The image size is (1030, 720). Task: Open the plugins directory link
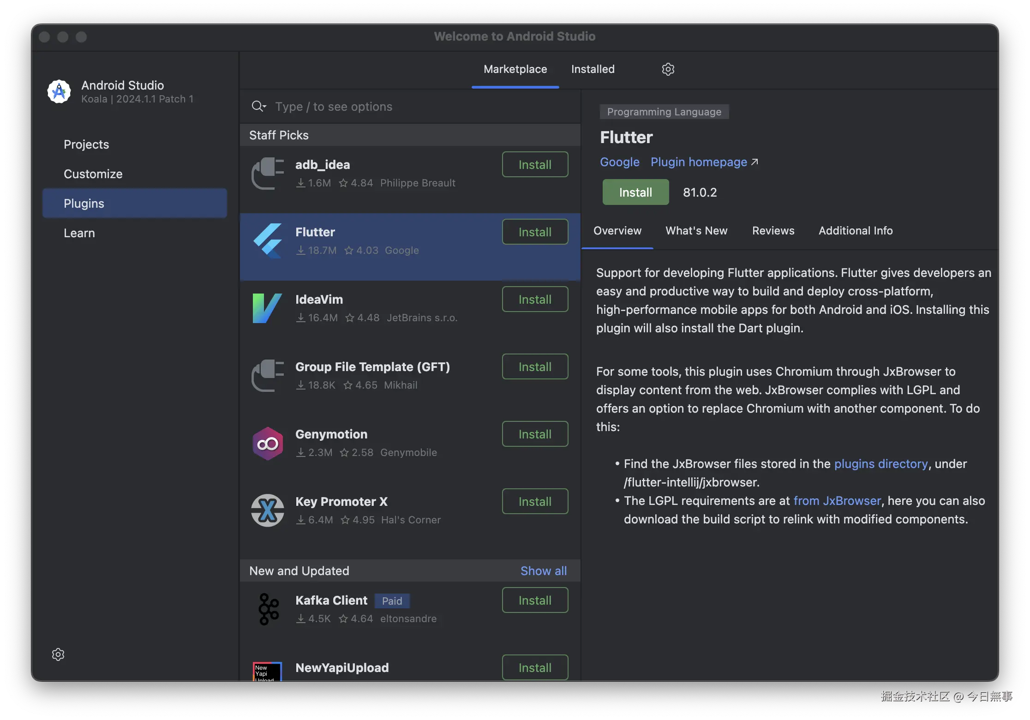(880, 464)
